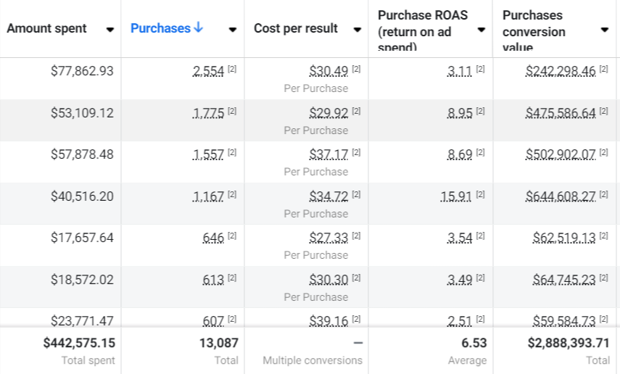Click the $644,608.27 conversion value
Viewport: 620px width, 374px height.
pyautogui.click(x=561, y=196)
